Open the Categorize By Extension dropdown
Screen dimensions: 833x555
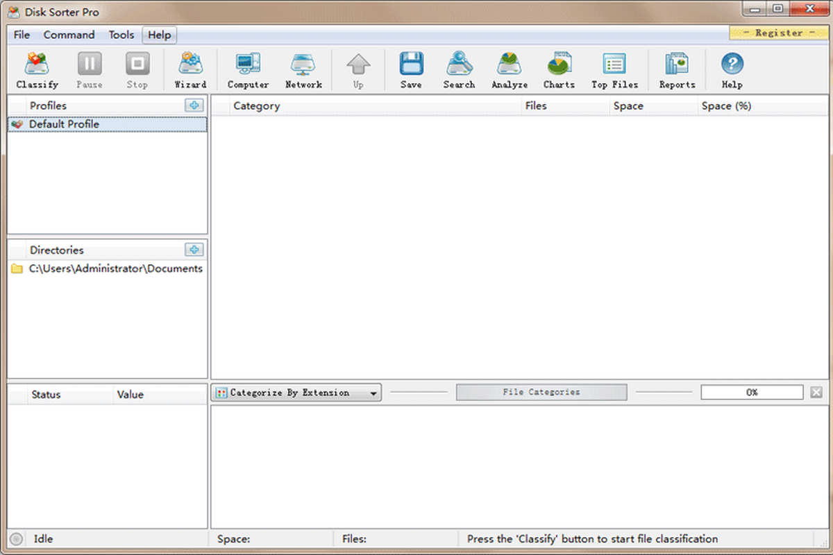pos(296,392)
